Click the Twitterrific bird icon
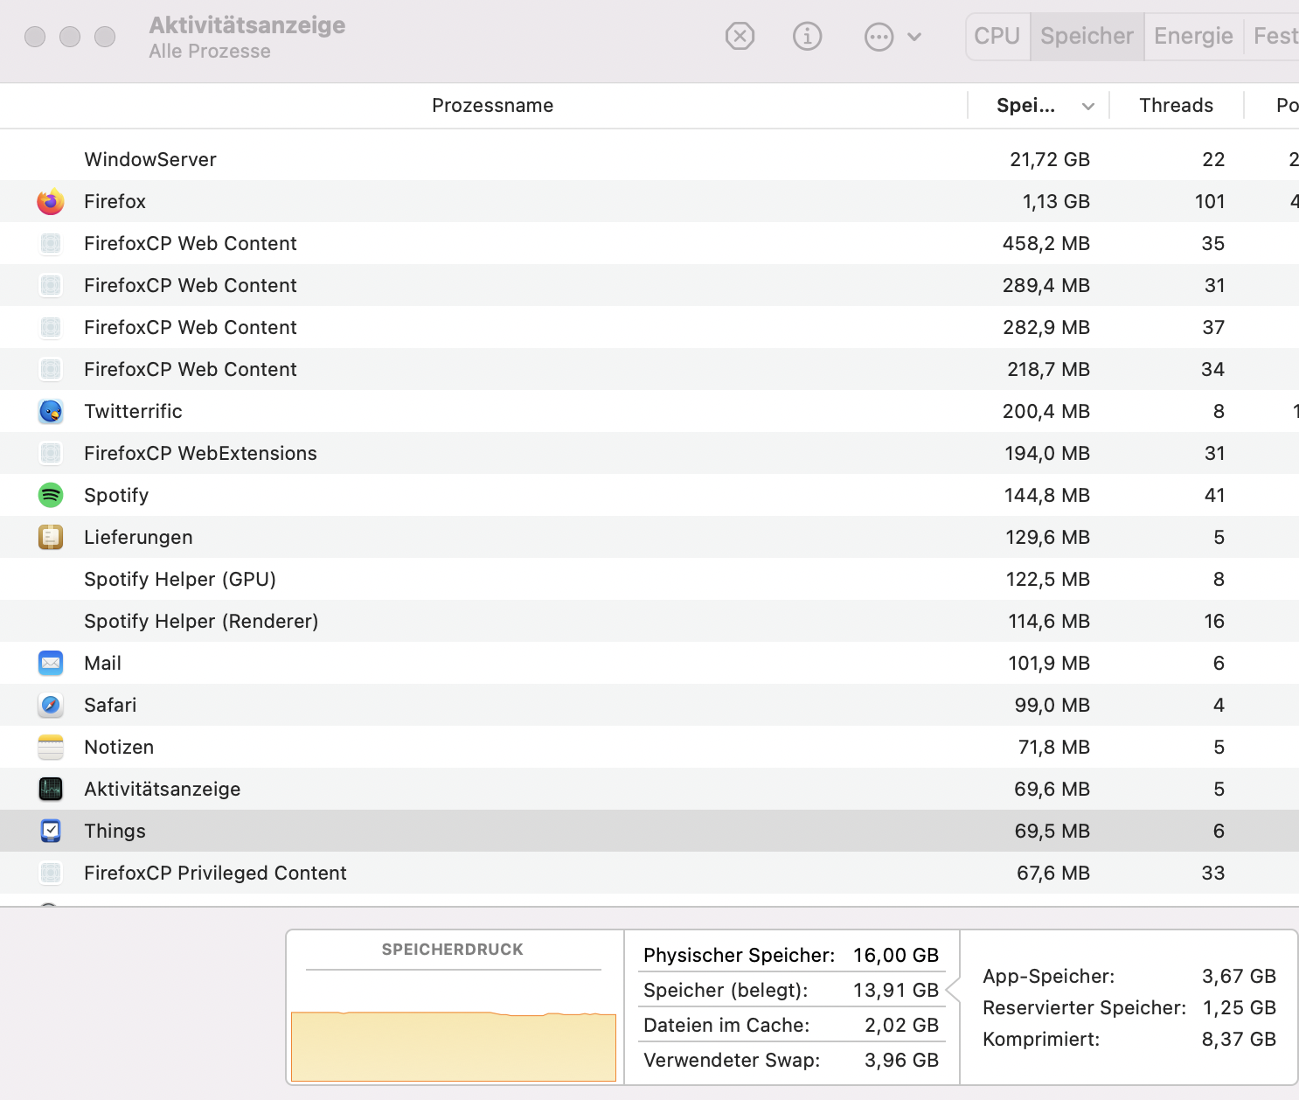 pos(51,411)
